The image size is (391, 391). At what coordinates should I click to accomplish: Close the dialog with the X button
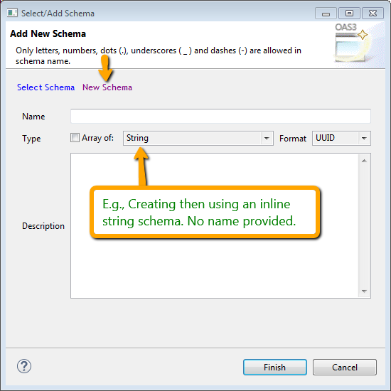(x=373, y=14)
